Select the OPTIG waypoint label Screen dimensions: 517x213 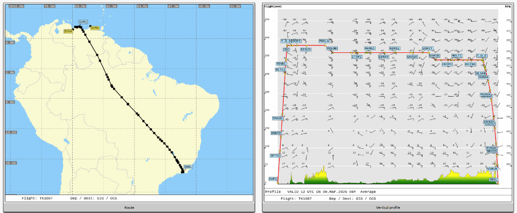[x=275, y=156]
